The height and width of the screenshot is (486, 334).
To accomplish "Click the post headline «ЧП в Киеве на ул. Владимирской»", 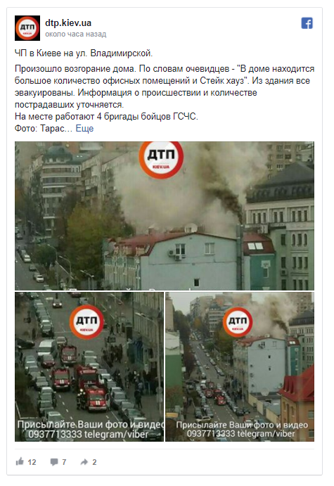I will click(84, 53).
